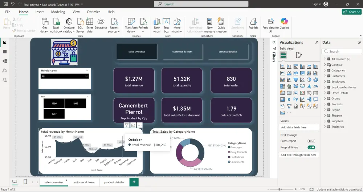Select 1998 in Year slicer
The width and height of the screenshot is (363, 192).
point(76,103)
